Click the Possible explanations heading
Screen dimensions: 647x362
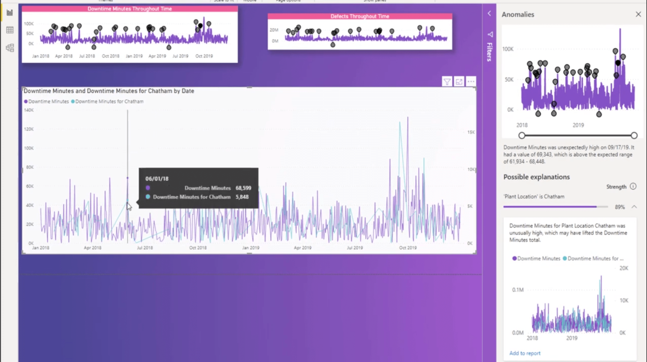[536, 177]
